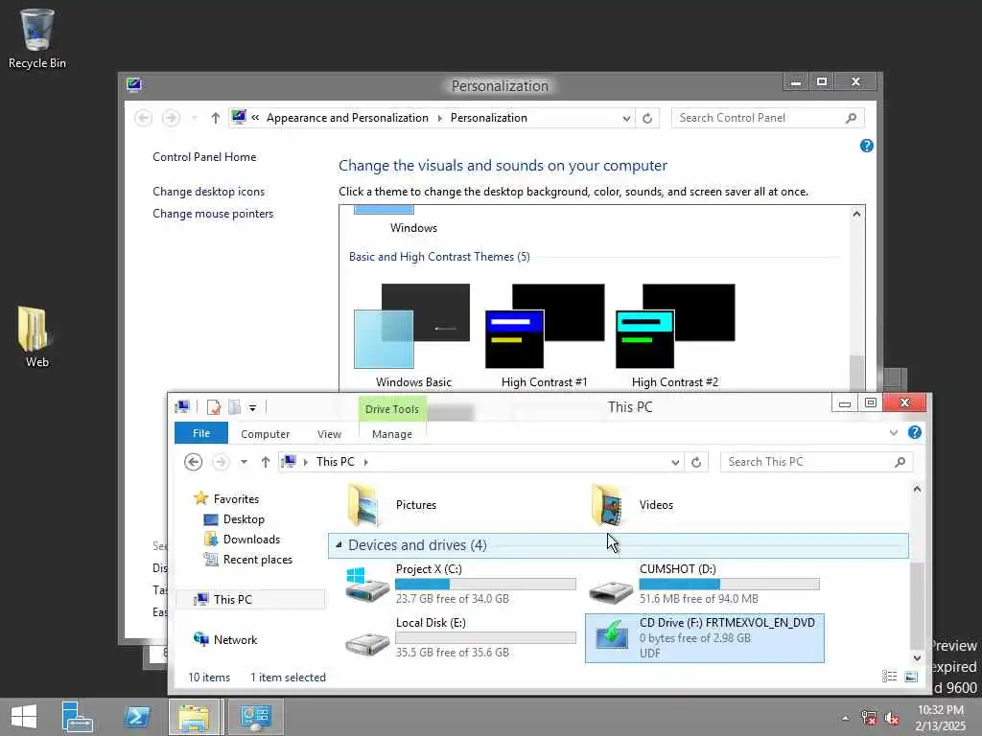This screenshot has height=736, width=982.
Task: Select CD Drive (F:) FRTMEXVOL_EN_DVD
Action: [x=705, y=637]
